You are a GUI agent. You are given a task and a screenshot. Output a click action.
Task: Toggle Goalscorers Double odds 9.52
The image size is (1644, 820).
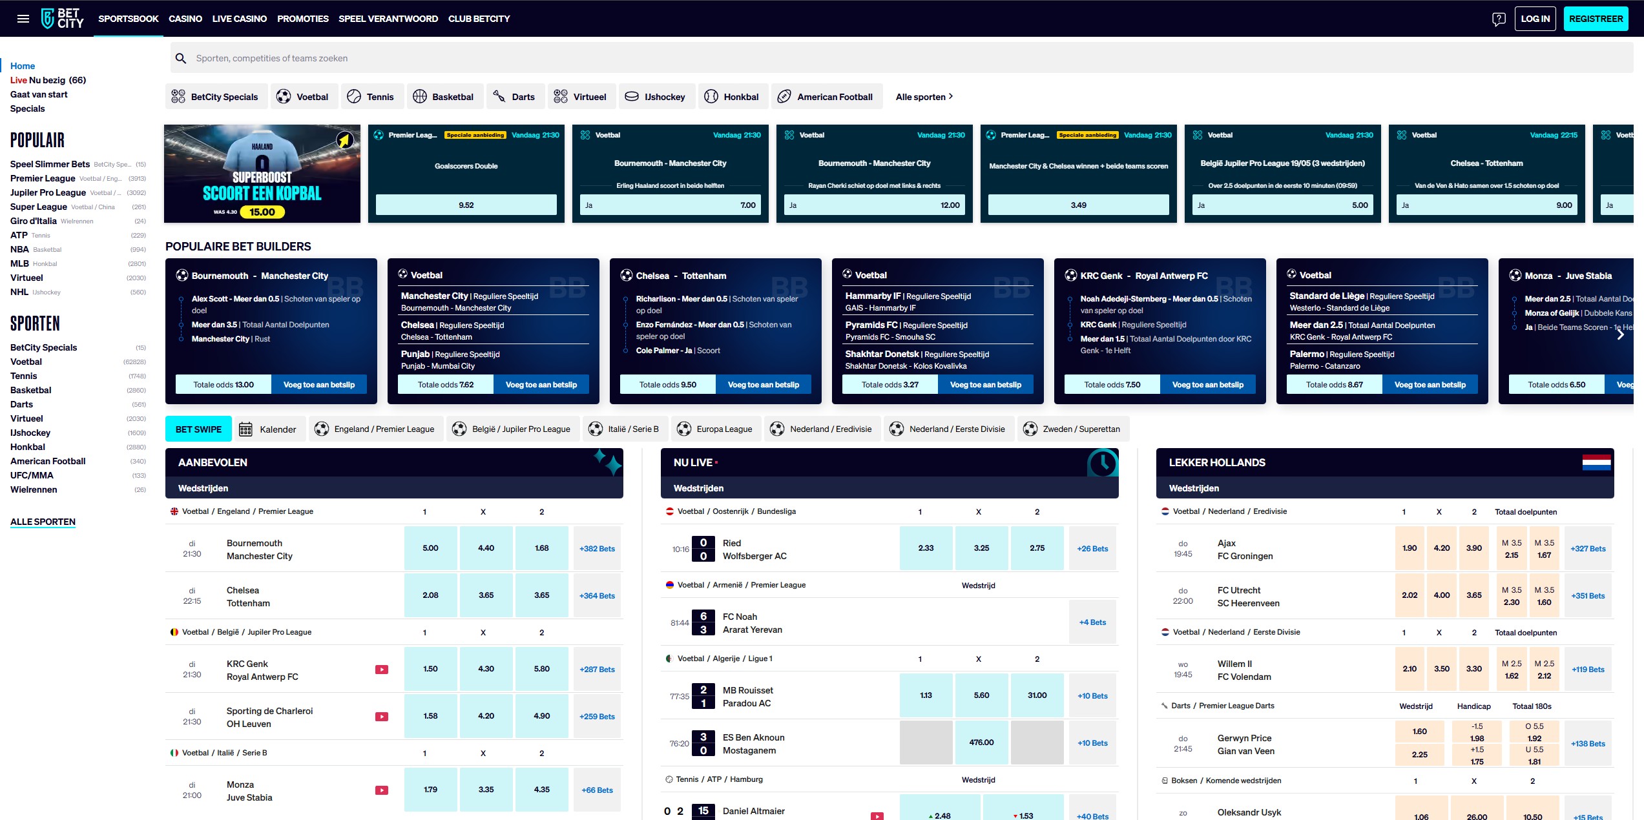pyautogui.click(x=466, y=205)
